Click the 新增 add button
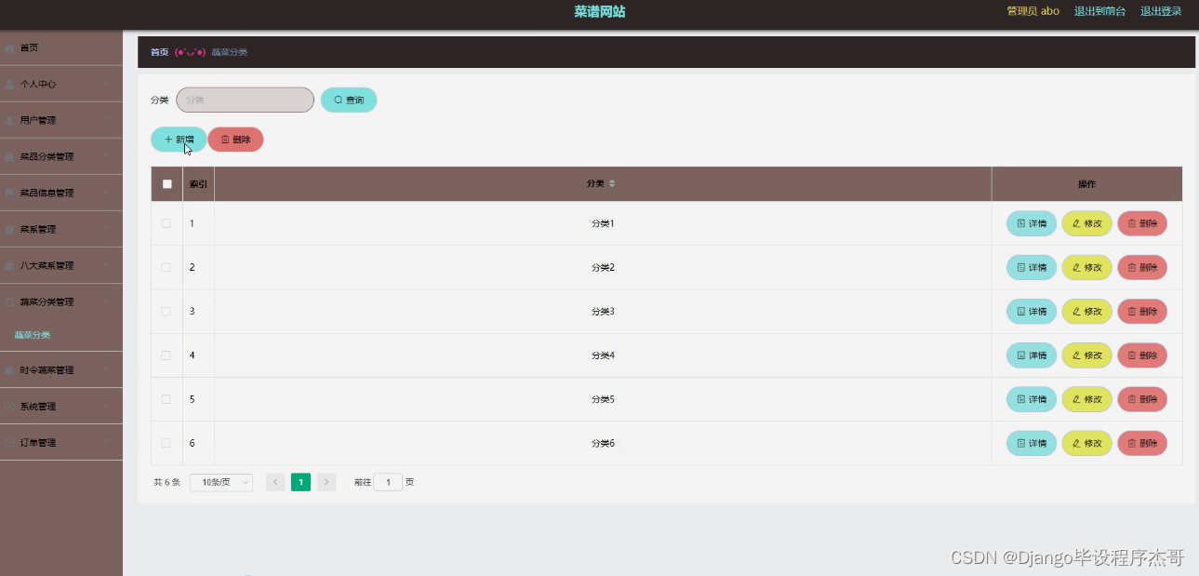This screenshot has width=1199, height=576. point(179,140)
